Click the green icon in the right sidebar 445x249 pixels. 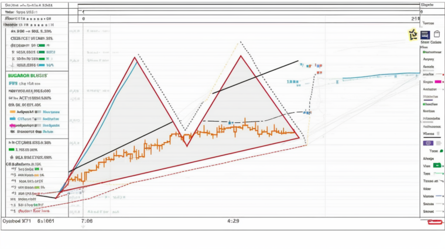click(436, 165)
